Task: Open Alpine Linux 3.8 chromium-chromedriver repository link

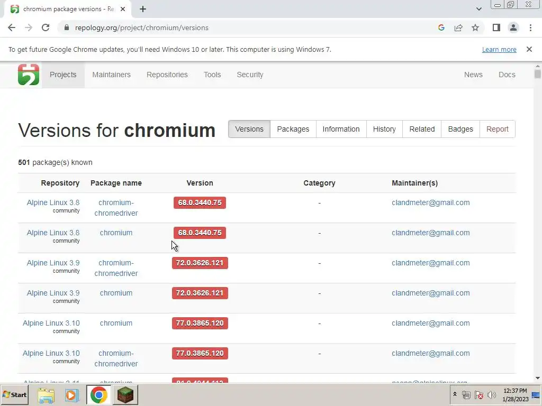Action: click(53, 202)
